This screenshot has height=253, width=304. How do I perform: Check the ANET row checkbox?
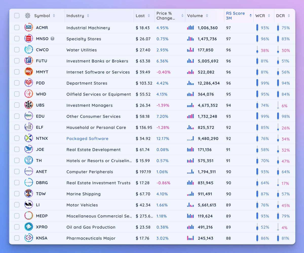[17, 172]
